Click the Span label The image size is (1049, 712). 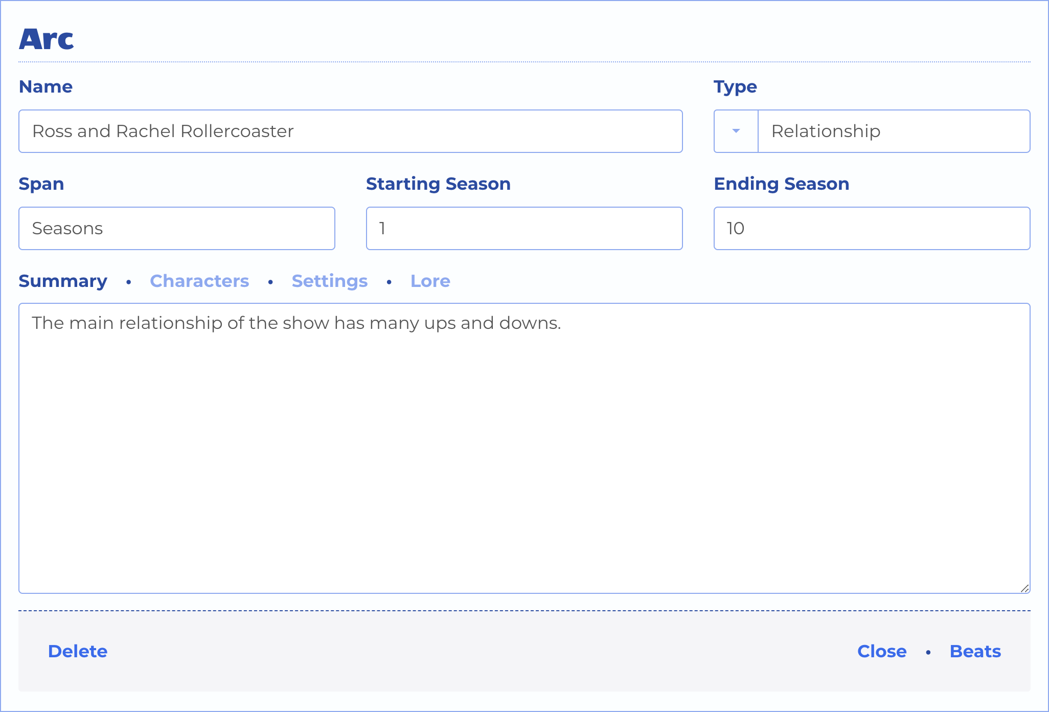click(x=41, y=184)
